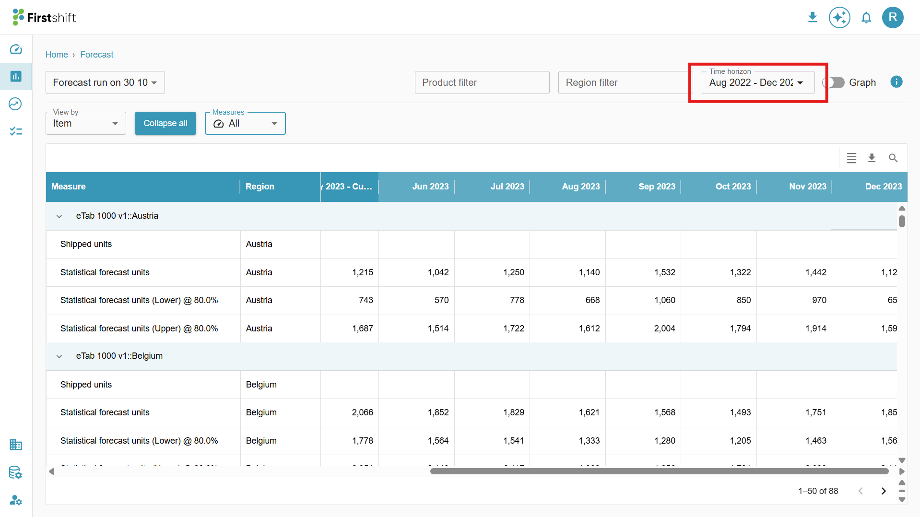This screenshot has width=920, height=517.
Task: Focus the Product filter field
Action: 482,82
